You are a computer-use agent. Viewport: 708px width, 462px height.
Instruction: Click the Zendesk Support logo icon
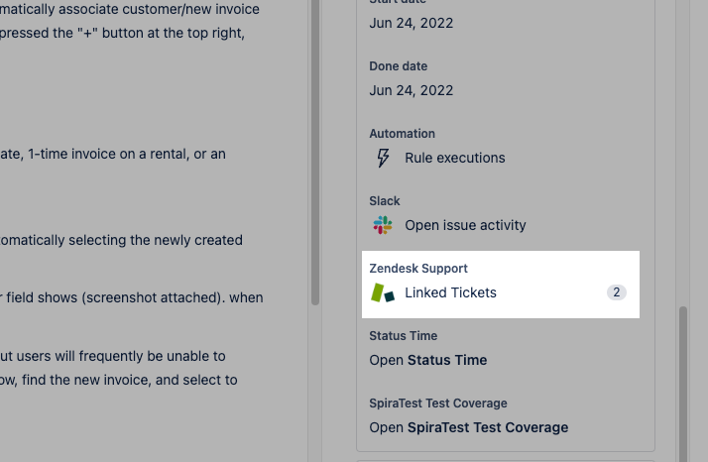point(383,292)
